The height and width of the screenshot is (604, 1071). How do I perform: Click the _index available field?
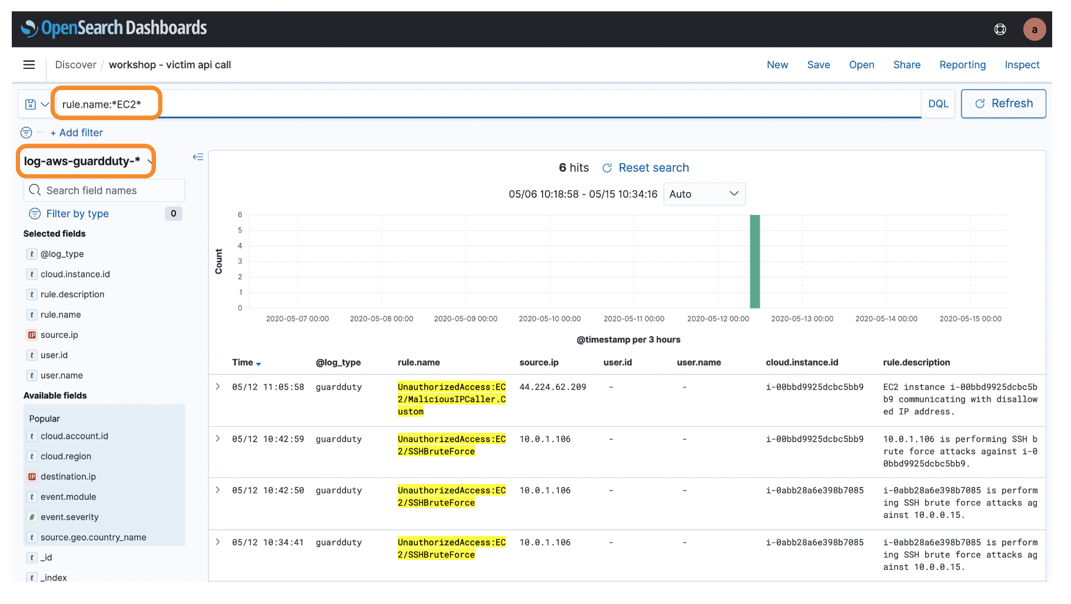point(53,578)
